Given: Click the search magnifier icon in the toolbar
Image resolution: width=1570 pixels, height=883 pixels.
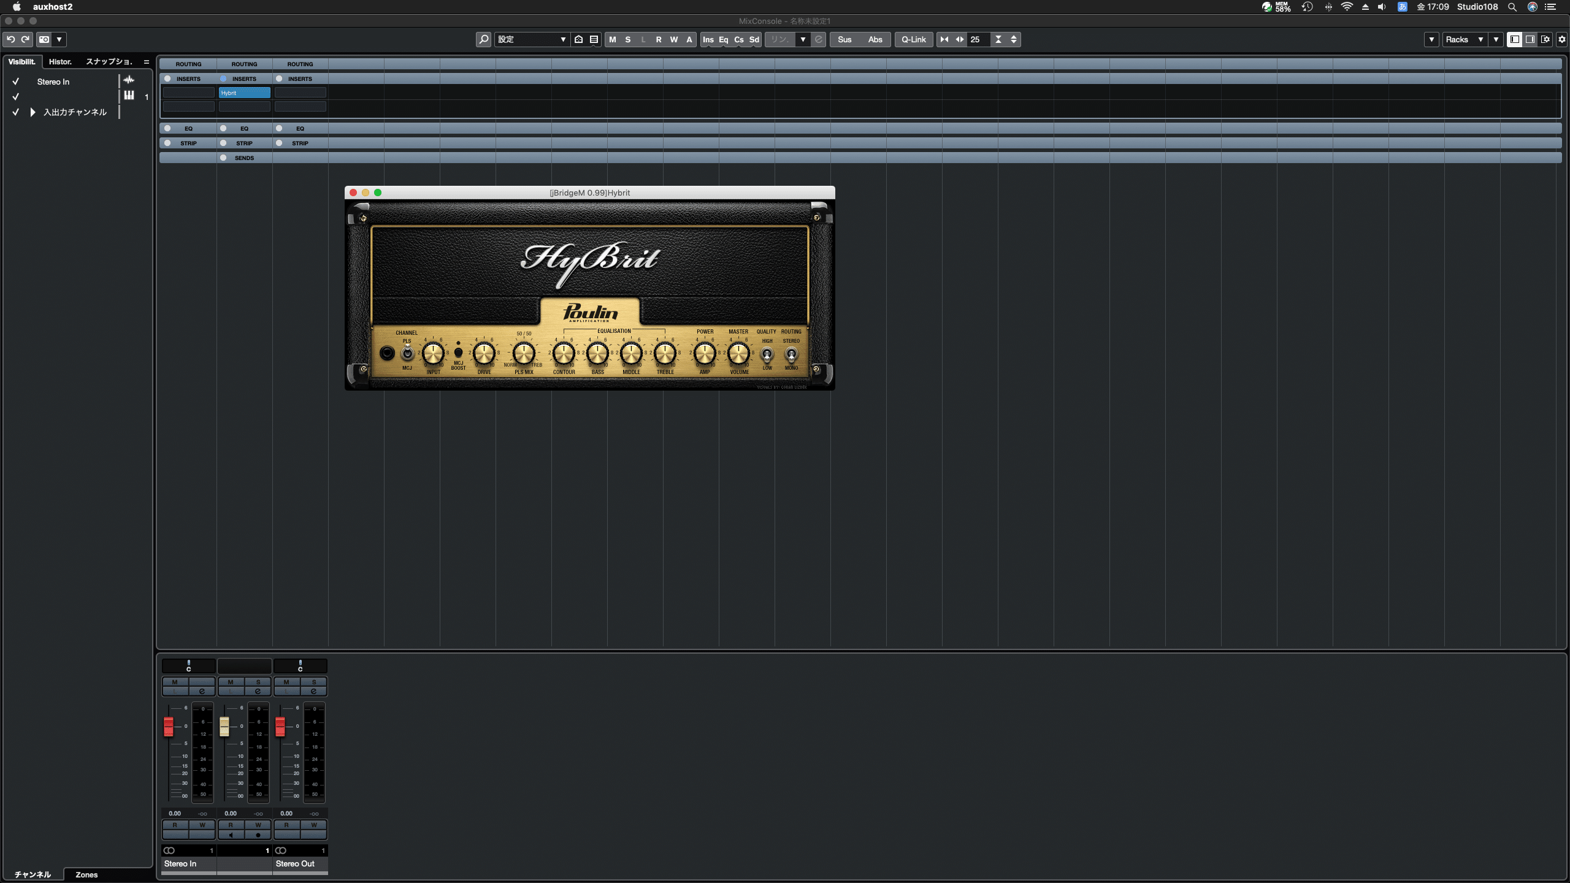Looking at the screenshot, I should coord(483,39).
